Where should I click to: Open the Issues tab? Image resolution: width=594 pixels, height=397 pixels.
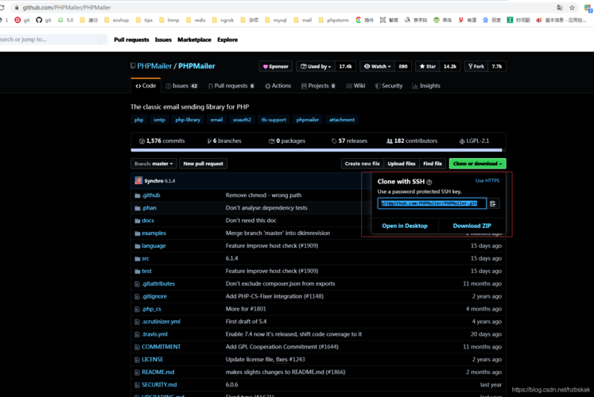[x=182, y=86]
